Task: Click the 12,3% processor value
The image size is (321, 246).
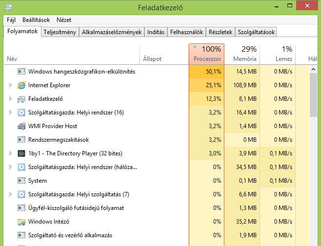Action: point(214,99)
